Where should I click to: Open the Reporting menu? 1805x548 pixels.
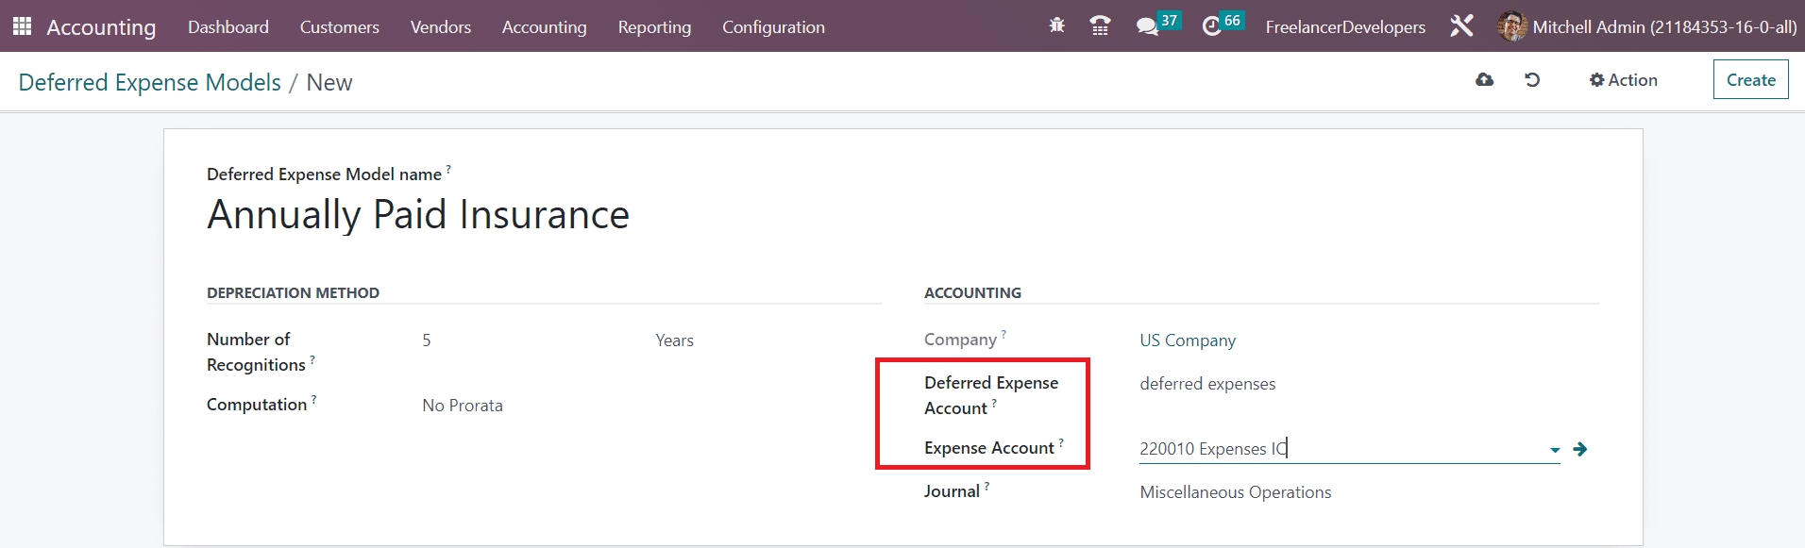[654, 27]
